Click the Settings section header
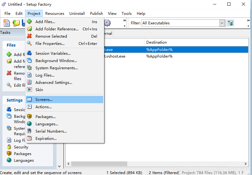The image size is (252, 175). point(15,100)
